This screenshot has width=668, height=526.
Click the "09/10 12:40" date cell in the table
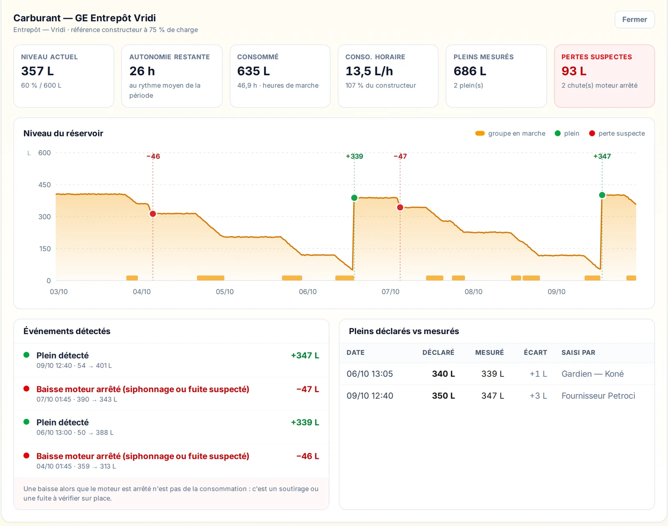(369, 396)
